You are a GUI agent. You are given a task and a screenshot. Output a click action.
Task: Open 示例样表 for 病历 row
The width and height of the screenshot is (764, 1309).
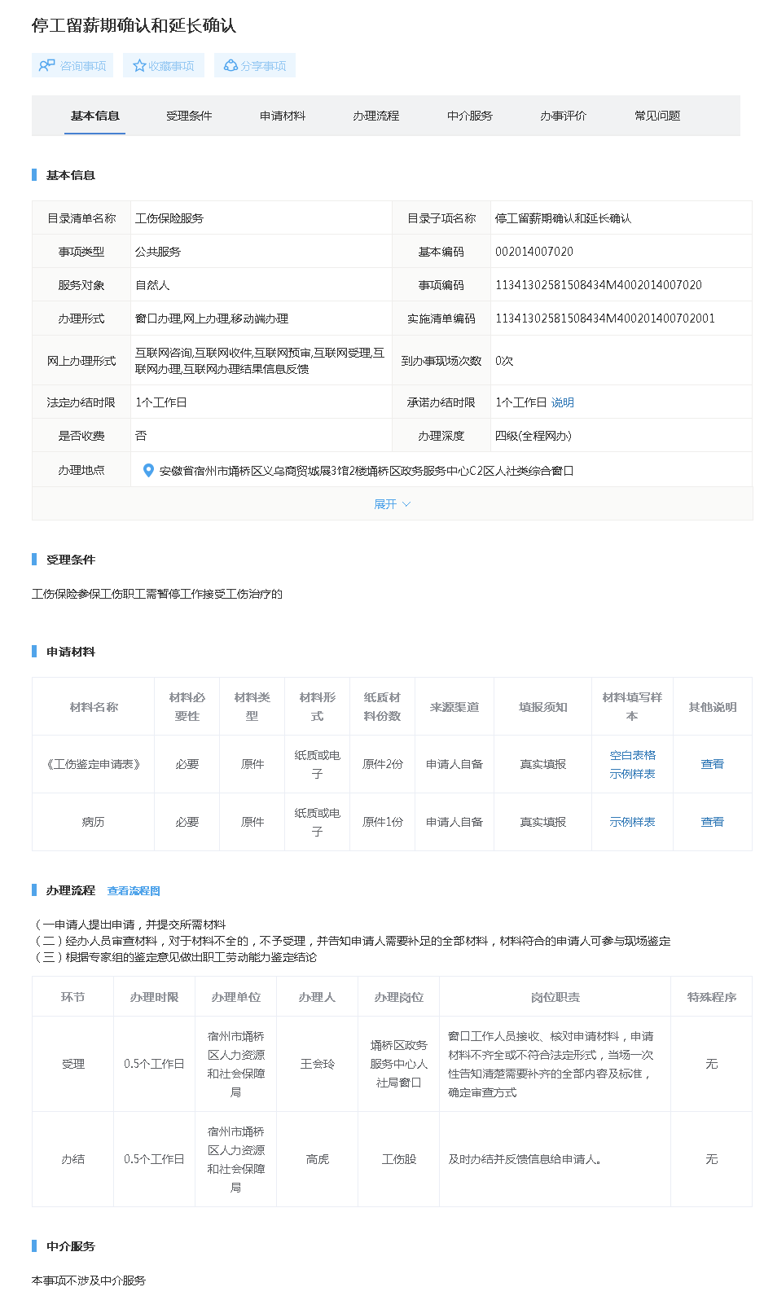click(633, 822)
